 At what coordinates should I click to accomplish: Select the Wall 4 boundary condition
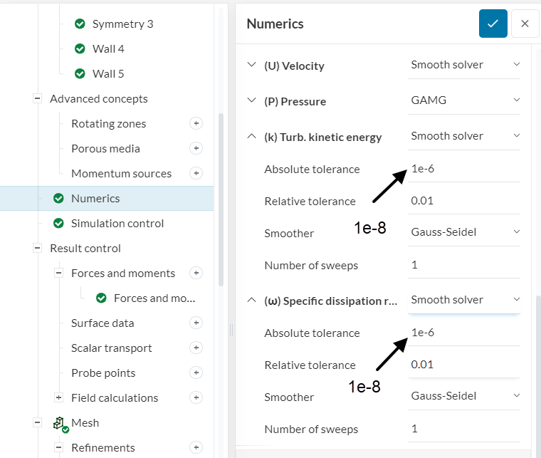108,48
